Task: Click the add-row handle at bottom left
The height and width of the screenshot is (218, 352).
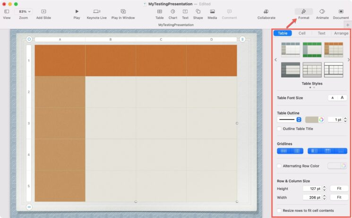Action: coord(29,207)
